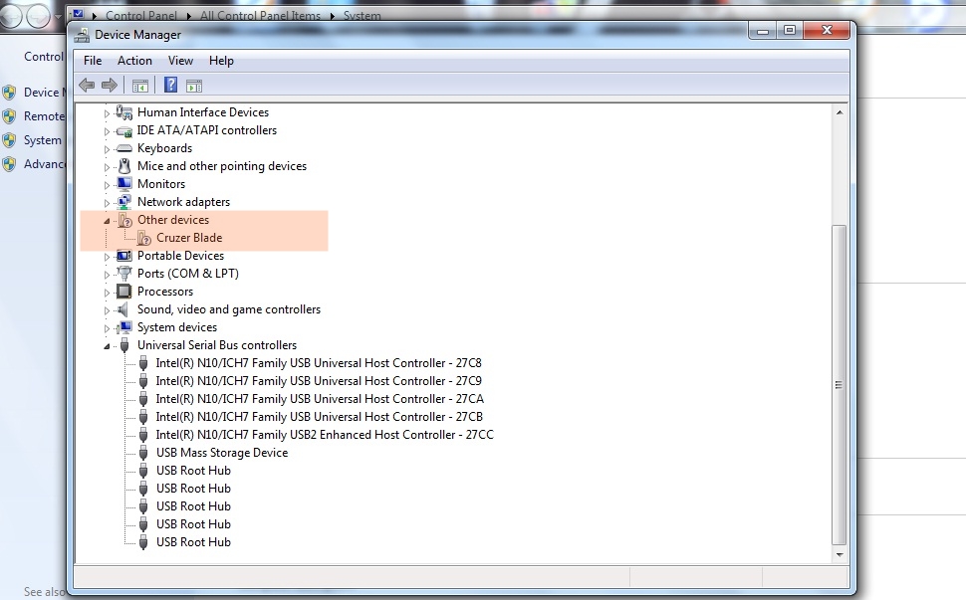
Task: Open Help via blue question-mark icon
Action: tap(170, 85)
